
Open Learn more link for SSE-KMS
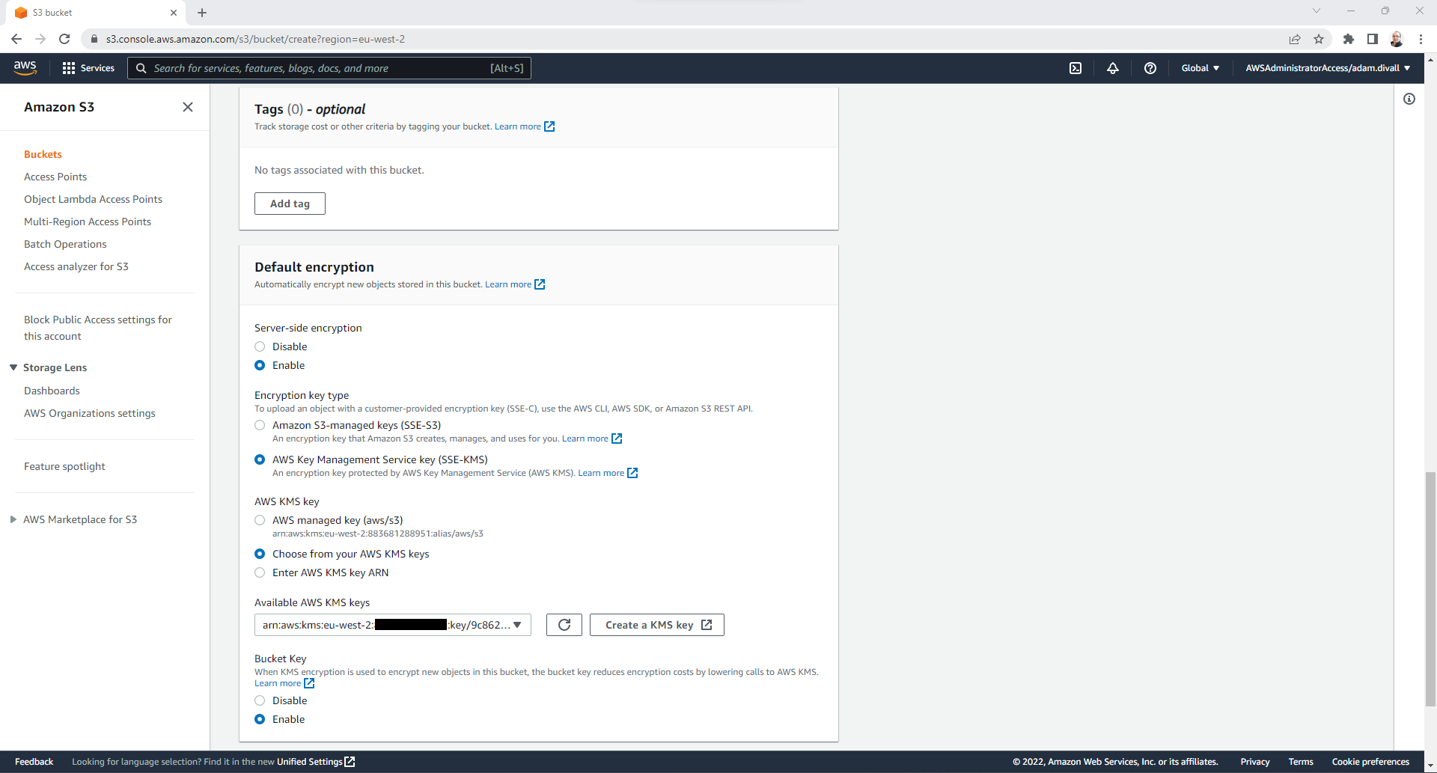(608, 473)
